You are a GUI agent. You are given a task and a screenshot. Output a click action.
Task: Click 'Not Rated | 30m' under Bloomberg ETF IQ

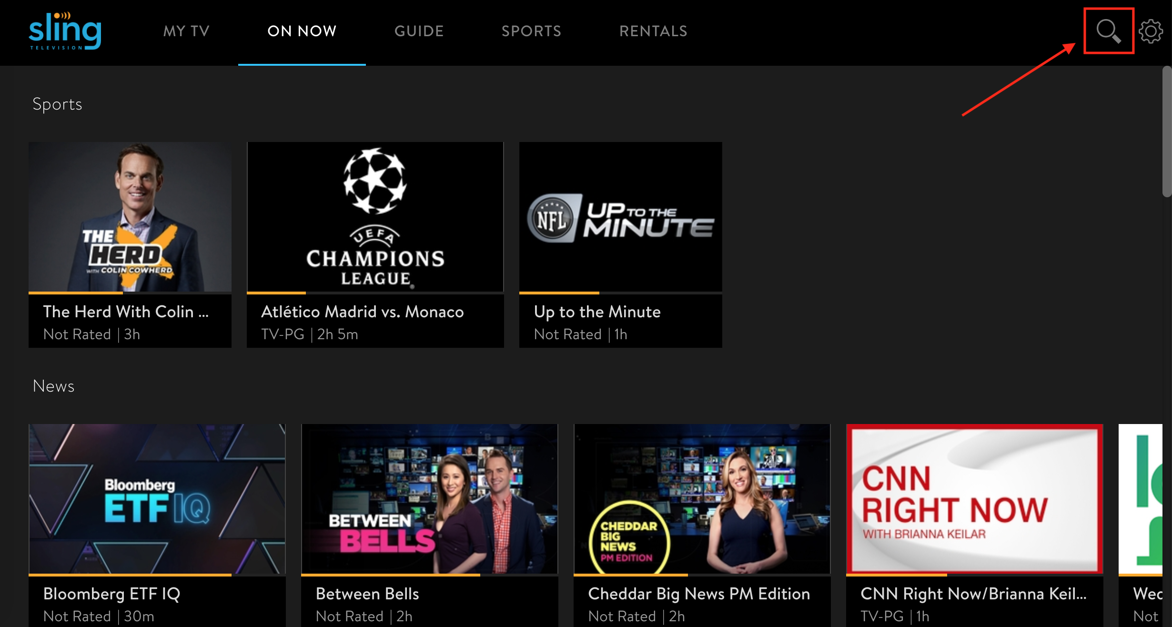coord(99,617)
